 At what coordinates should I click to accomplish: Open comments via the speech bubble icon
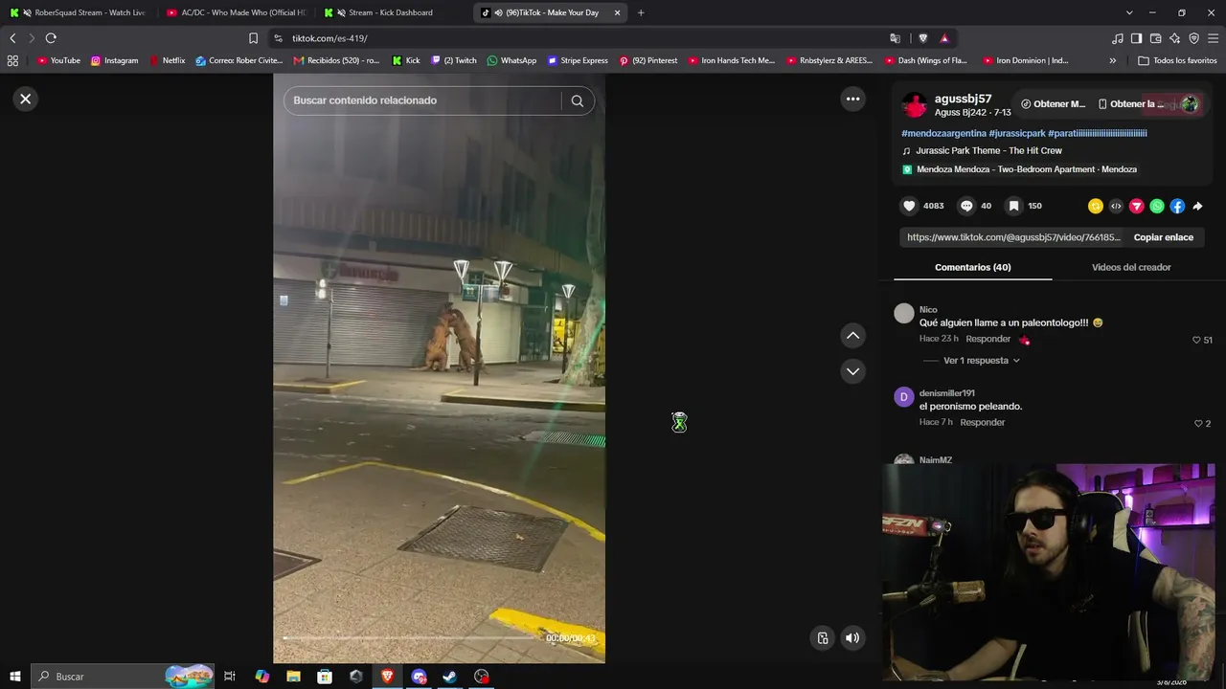[966, 206]
